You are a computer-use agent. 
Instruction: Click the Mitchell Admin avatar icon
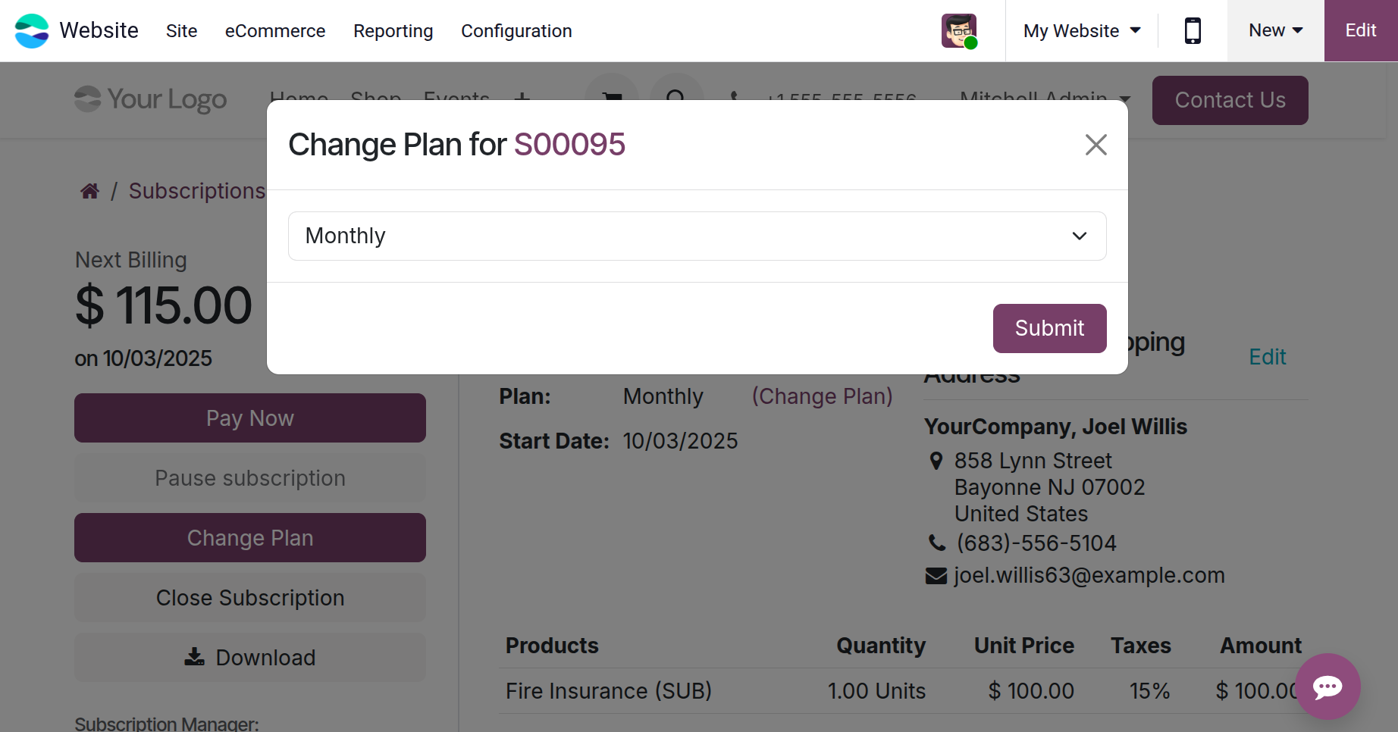(959, 31)
